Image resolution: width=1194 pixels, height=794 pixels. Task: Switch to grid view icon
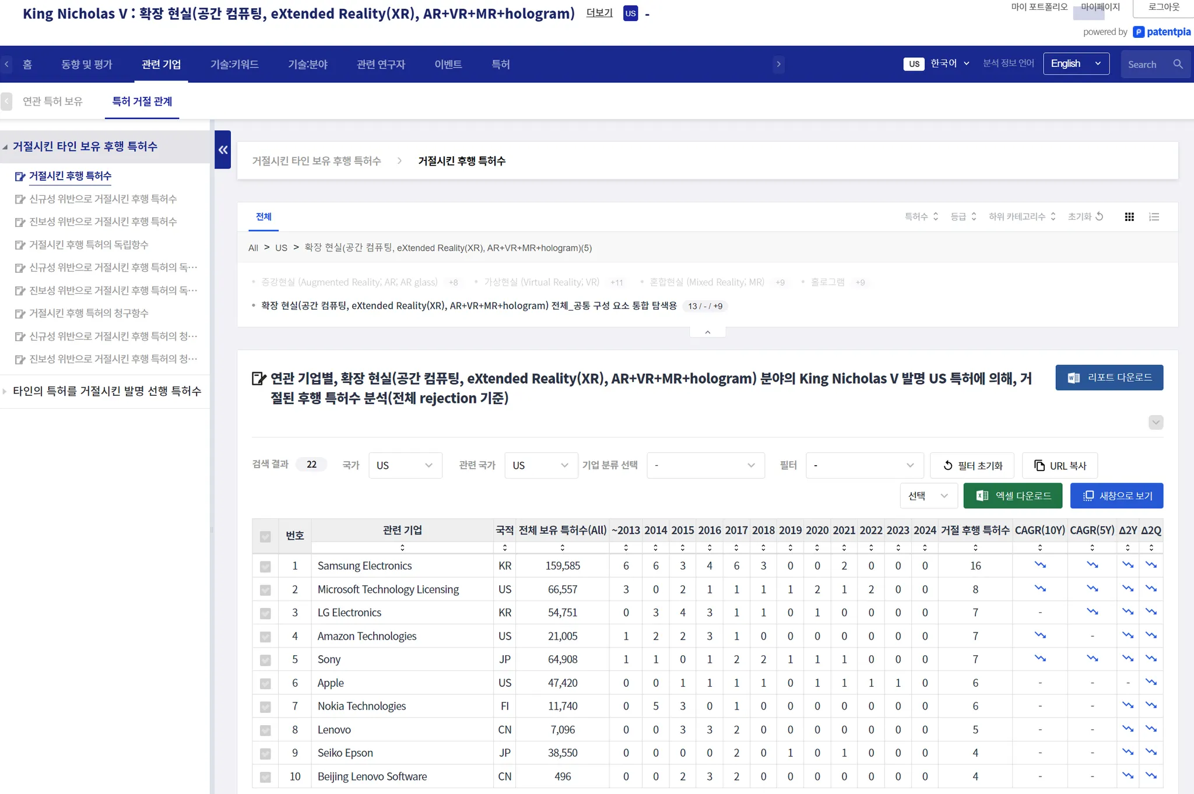pyautogui.click(x=1129, y=217)
